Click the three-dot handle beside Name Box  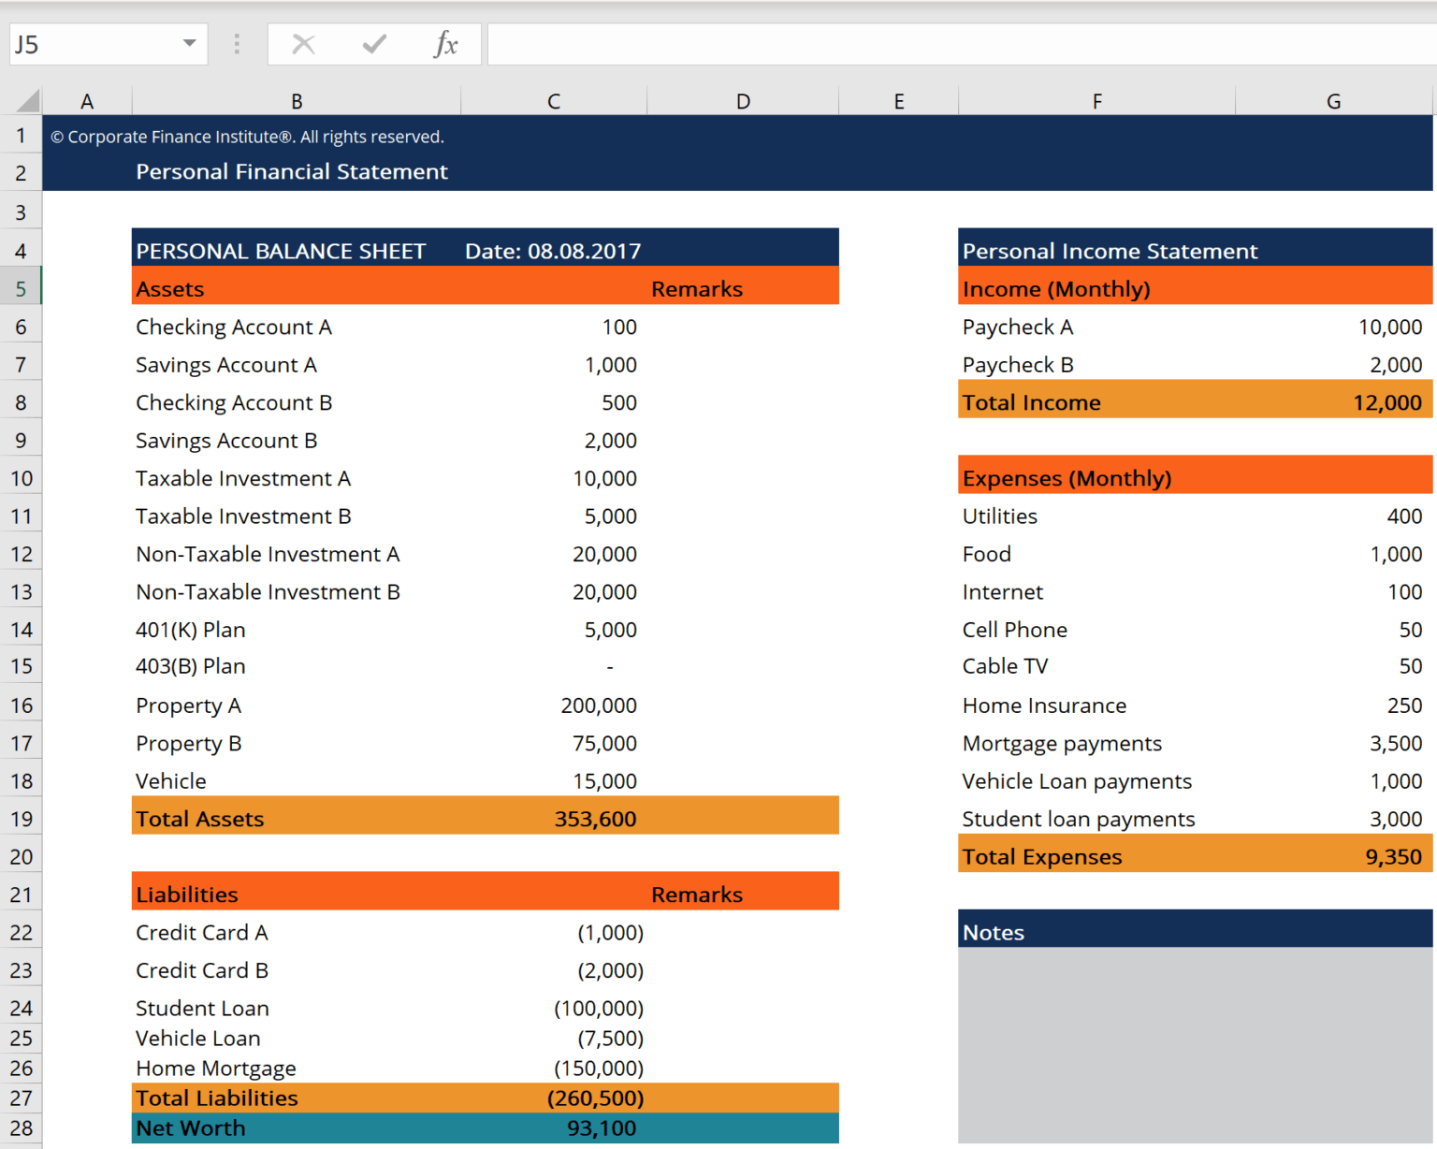pos(237,44)
